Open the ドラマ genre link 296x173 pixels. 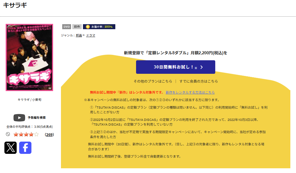tap(90, 35)
